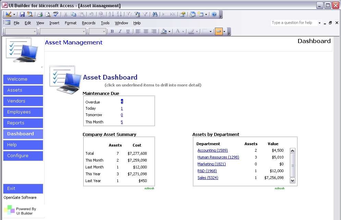Click Sort Ascending A-Z icon
This screenshot has height=220, width=341.
point(111,14)
